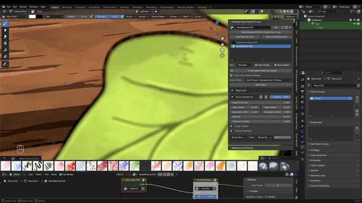Click the Add Material Slot button
Viewport: 362px width, 203px height.
(244, 37)
